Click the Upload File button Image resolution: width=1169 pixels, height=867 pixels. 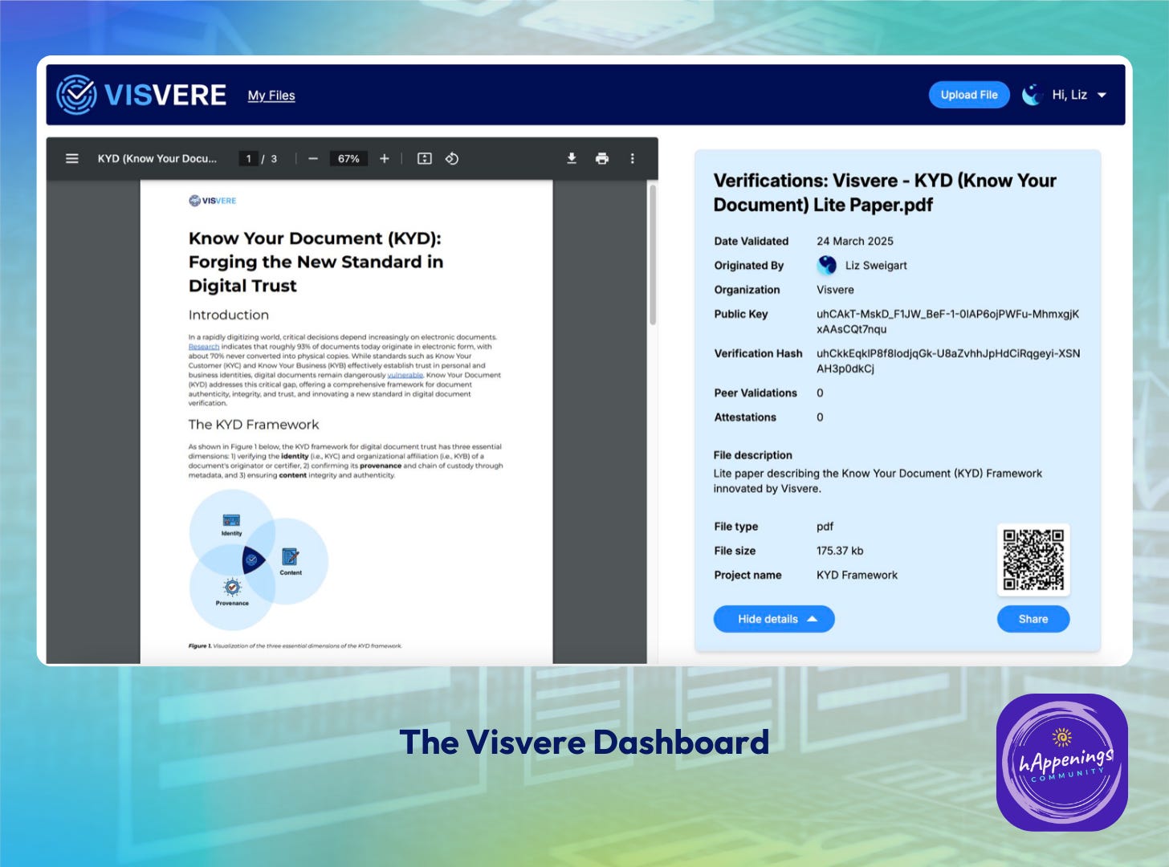969,95
